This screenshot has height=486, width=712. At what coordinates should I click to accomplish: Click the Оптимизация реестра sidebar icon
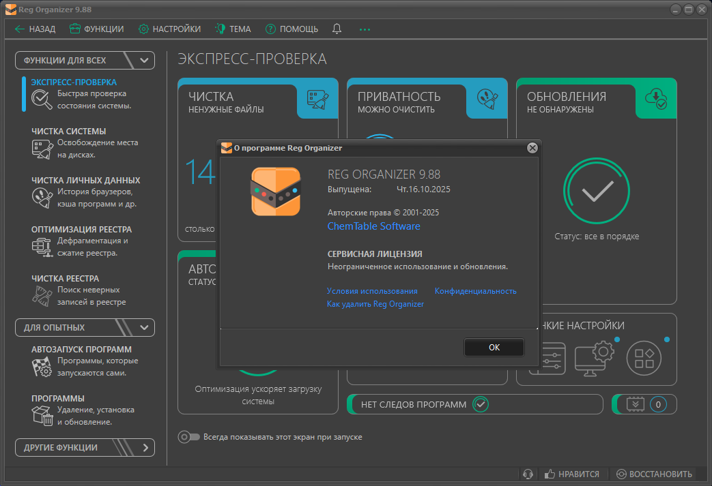coord(42,247)
